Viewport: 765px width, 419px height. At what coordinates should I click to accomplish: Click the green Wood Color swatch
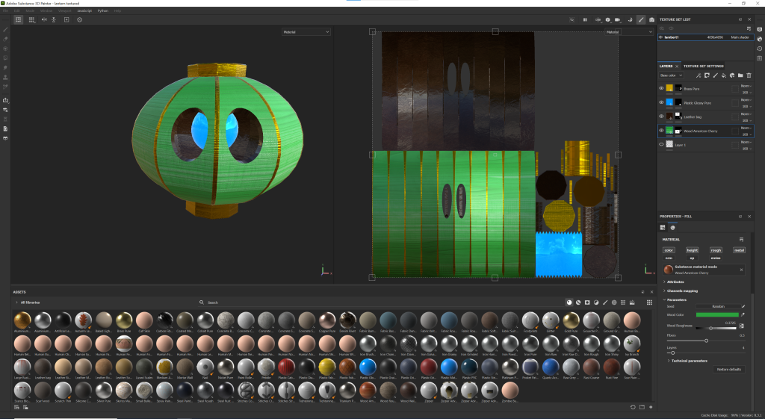click(x=717, y=315)
